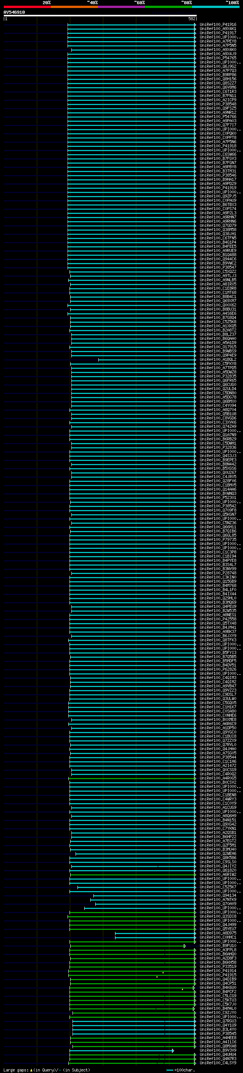Select hit label UniRef100_Q38JH1

pos(218,234)
